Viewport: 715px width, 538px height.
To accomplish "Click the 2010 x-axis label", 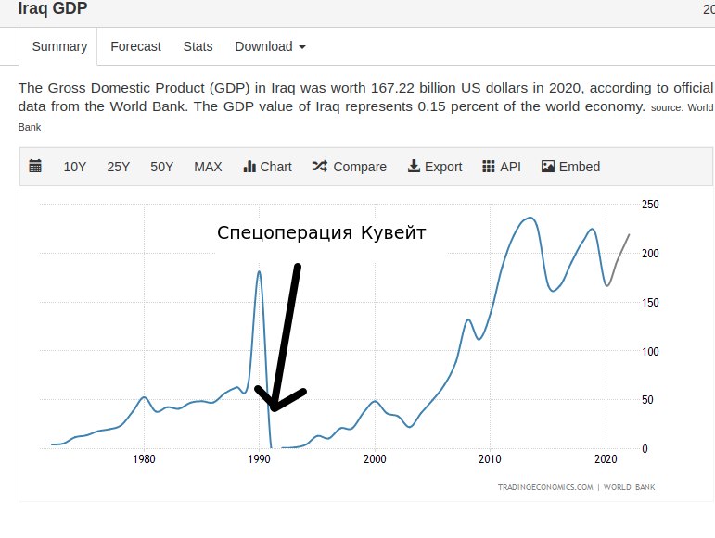I will [x=490, y=458].
